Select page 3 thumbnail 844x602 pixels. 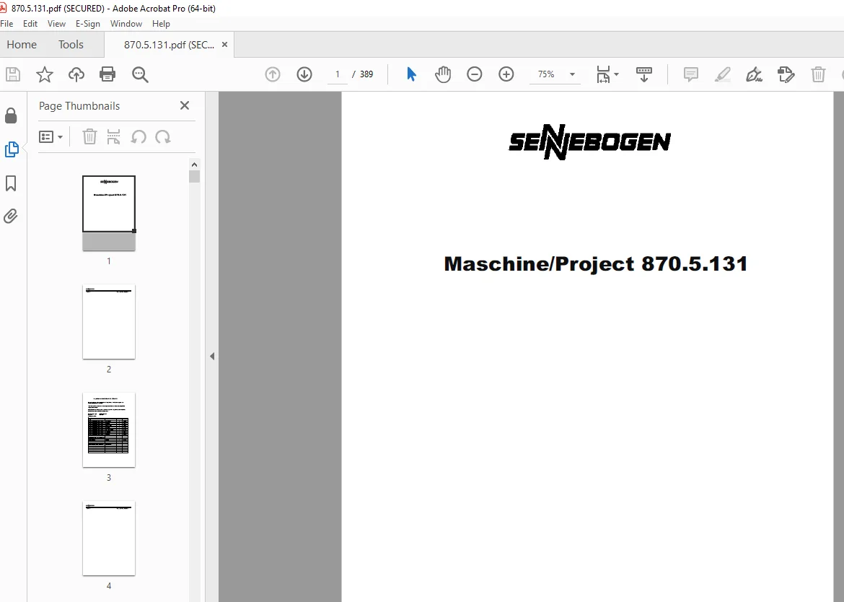pyautogui.click(x=109, y=430)
